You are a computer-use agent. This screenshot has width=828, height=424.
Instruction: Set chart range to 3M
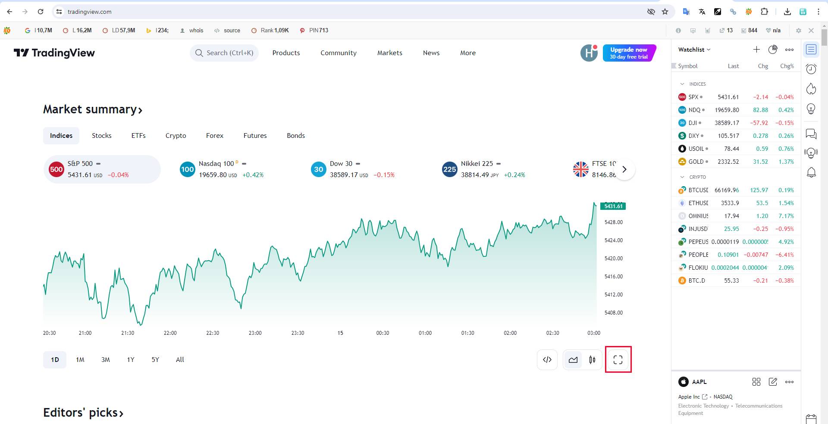pos(106,360)
